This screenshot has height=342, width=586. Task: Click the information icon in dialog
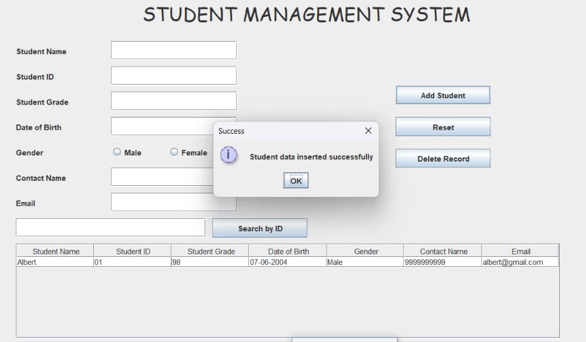point(229,155)
